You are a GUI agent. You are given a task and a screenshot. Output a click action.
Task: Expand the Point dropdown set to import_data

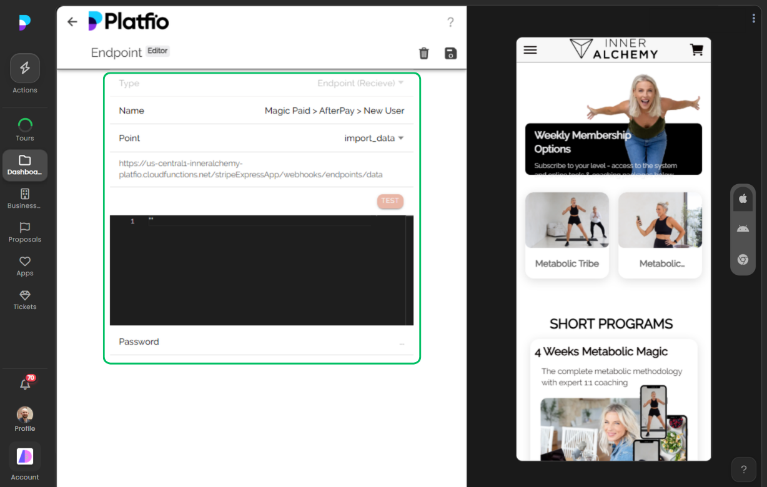point(374,138)
